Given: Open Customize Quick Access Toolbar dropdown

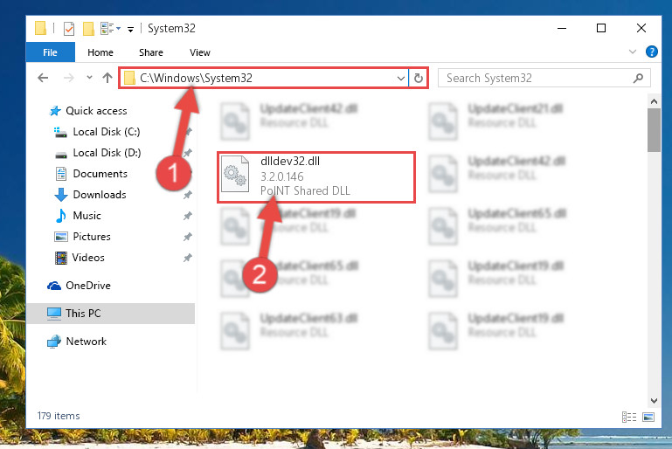Looking at the screenshot, I should point(131,30).
